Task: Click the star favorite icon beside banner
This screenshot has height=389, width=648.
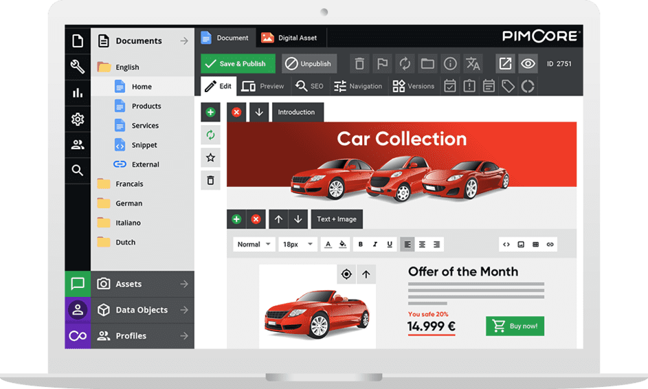Action: (210, 157)
